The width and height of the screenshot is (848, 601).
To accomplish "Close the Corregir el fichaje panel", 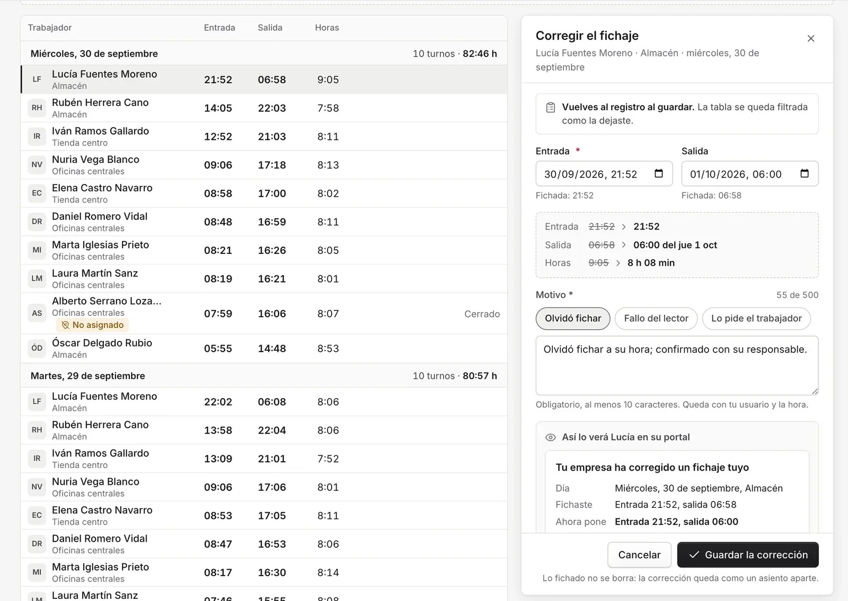I will (810, 39).
